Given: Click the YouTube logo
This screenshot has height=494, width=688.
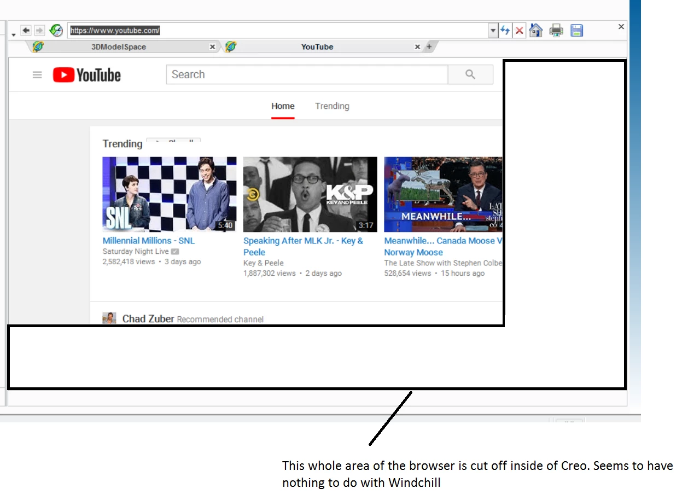Looking at the screenshot, I should tap(87, 75).
